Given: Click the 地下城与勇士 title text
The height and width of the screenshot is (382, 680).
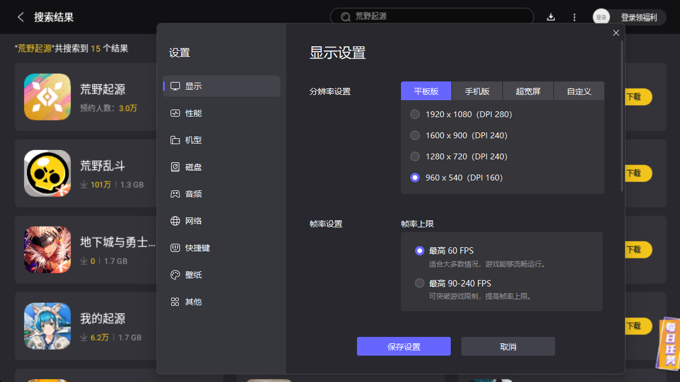Looking at the screenshot, I should pos(117,242).
